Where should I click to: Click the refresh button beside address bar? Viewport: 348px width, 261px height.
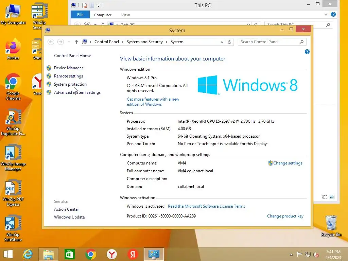click(x=229, y=42)
